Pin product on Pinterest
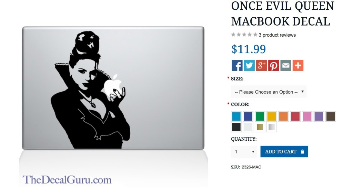 coord(273,65)
